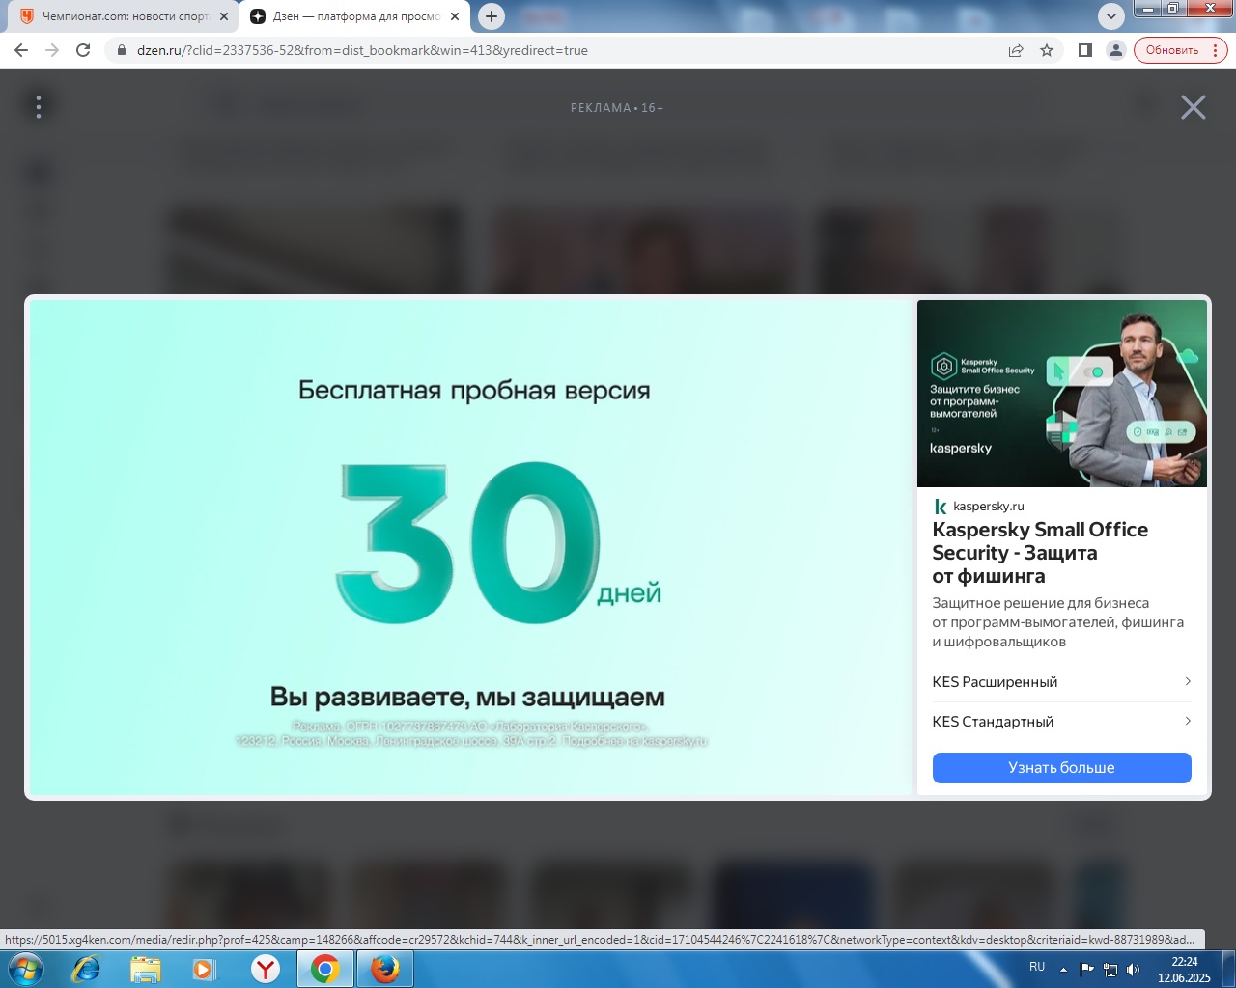The height and width of the screenshot is (988, 1236).
Task: Open the clock showing 22:24
Action: coord(1184,970)
